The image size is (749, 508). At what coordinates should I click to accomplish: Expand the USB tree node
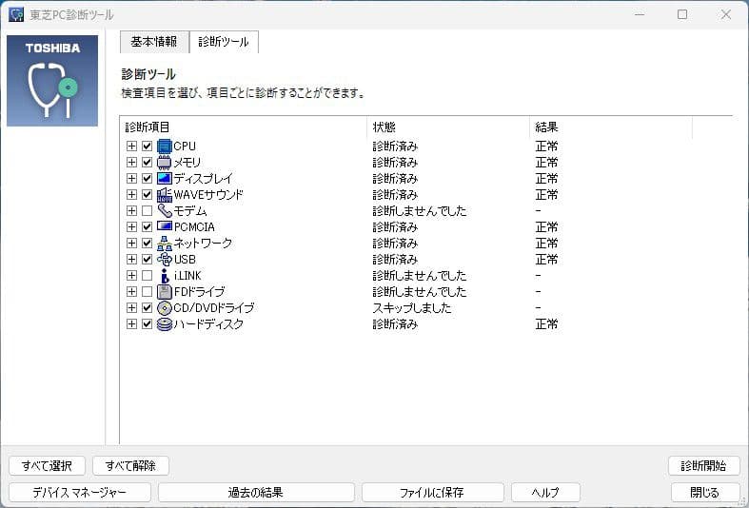point(131,260)
